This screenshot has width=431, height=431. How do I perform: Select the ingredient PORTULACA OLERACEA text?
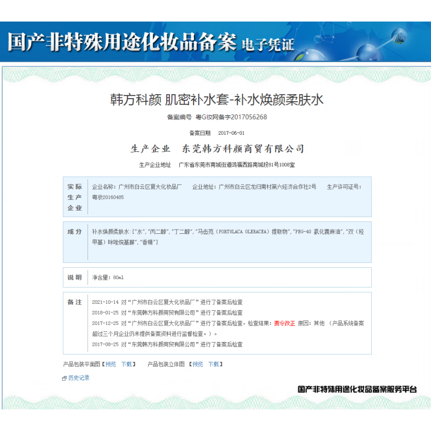pyautogui.click(x=242, y=232)
